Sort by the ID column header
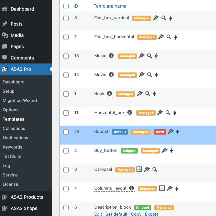 [x=76, y=6]
